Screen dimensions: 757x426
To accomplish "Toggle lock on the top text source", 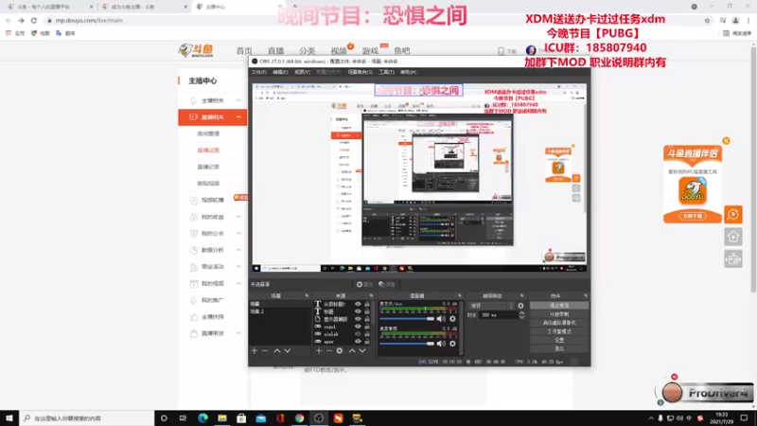I will pos(367,304).
